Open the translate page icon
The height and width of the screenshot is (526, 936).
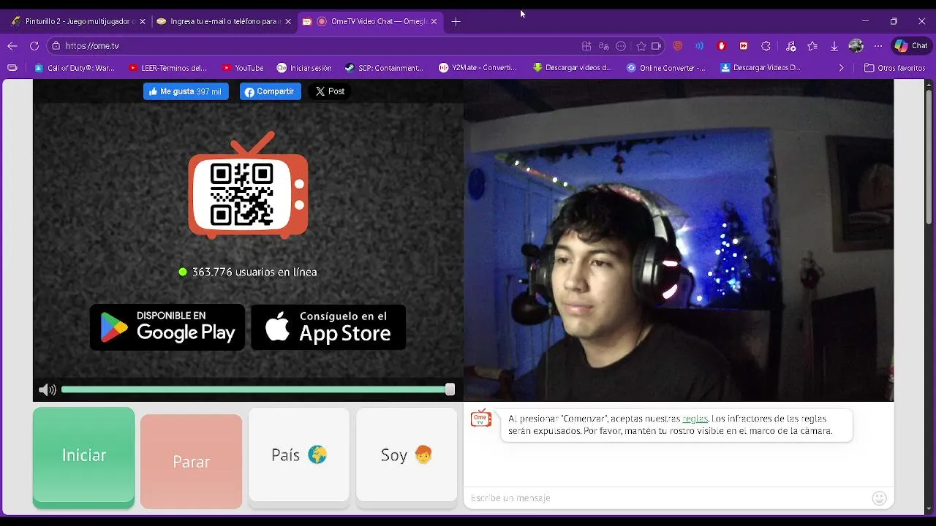coord(603,46)
